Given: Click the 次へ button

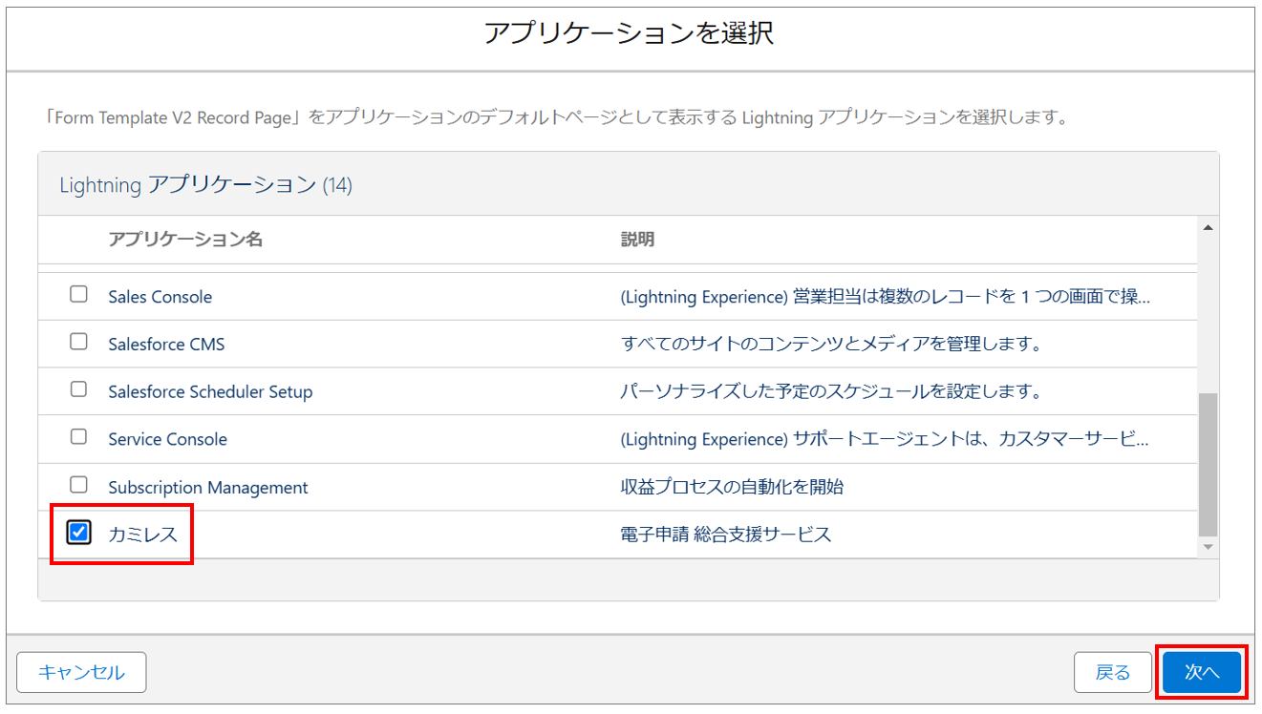Looking at the screenshot, I should coord(1202,672).
